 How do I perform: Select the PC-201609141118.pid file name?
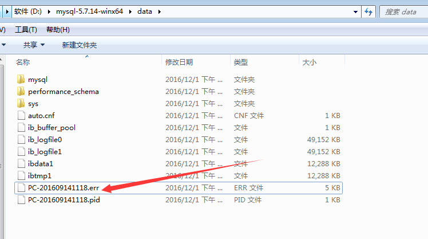tap(64, 200)
